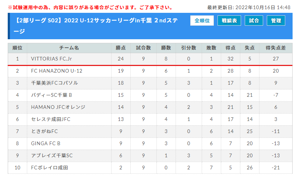The height and width of the screenshot is (180, 297).
Task: Open the 全順位 tab
Action: 202,21
